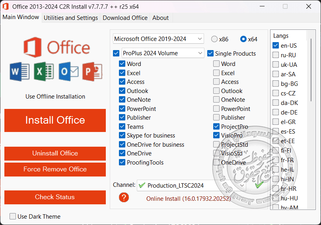
Task: Enable the Use Dark Theme checkbox
Action: [13, 216]
